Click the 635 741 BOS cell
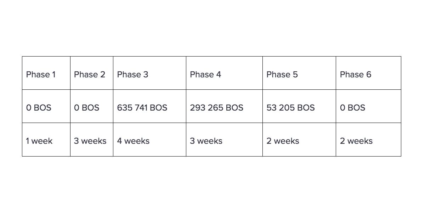The image size is (425, 212). pos(149,106)
